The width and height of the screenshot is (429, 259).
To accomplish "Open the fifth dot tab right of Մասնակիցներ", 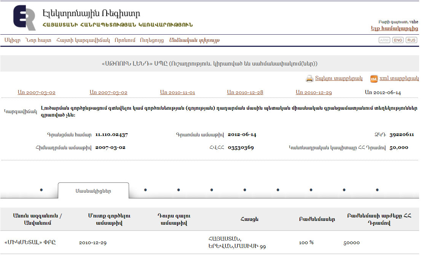I will tap(278, 190).
